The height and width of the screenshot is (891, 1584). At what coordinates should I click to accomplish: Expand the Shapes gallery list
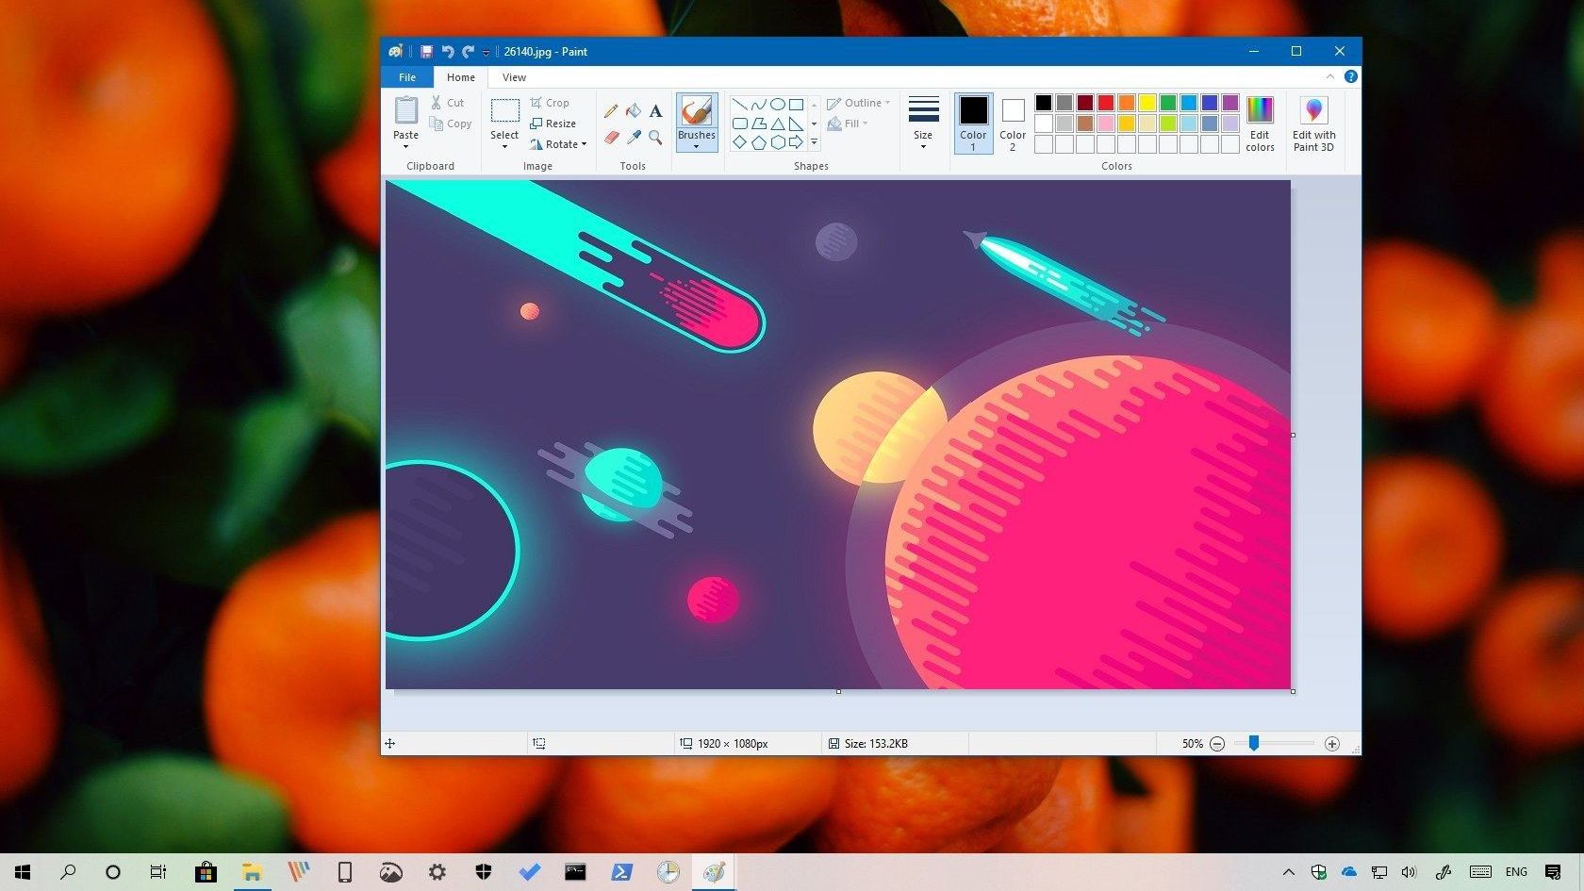pos(814,143)
